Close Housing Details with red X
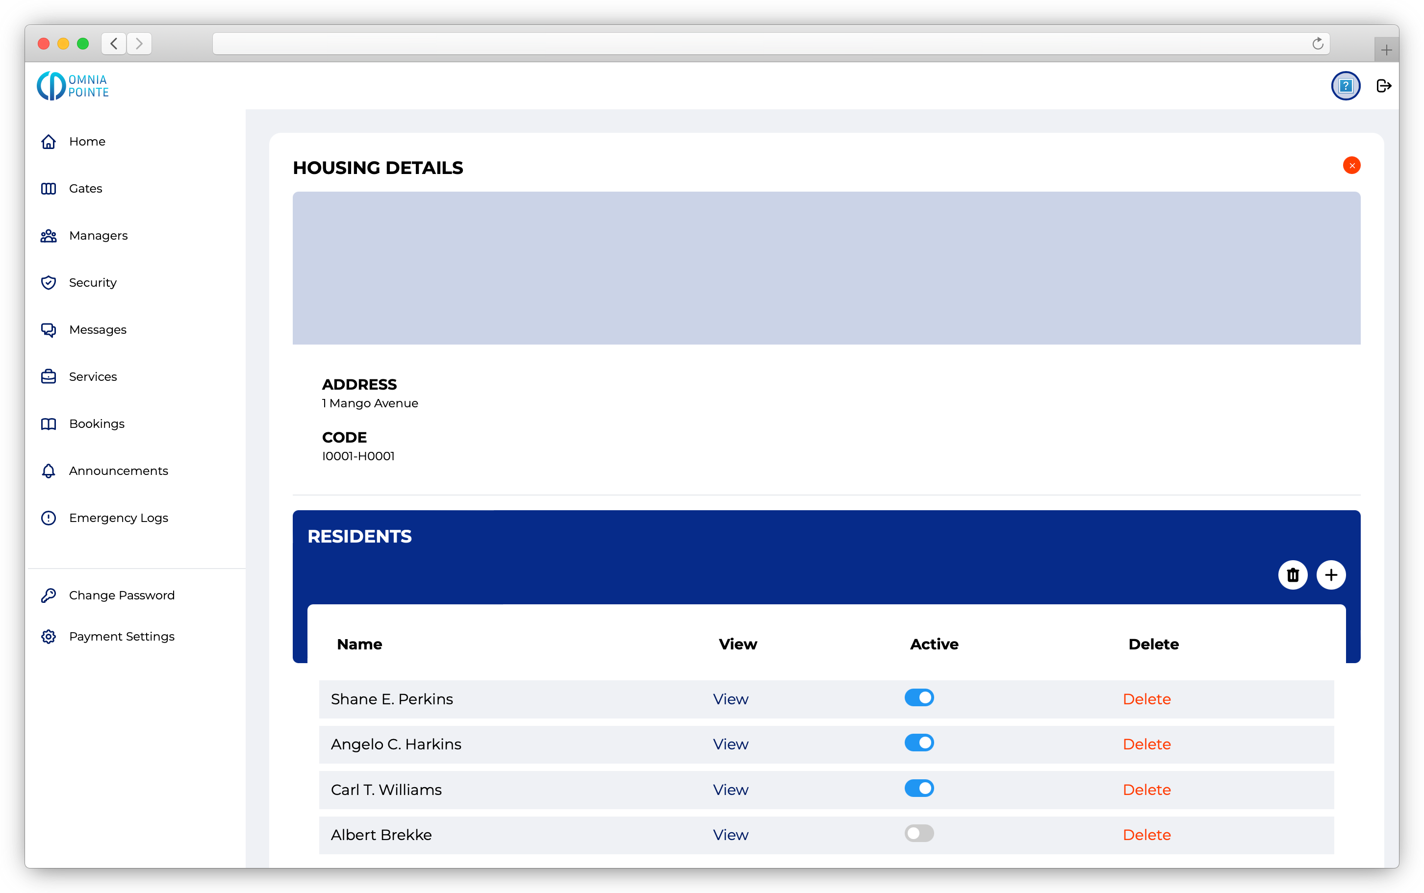The image size is (1424, 893). pos(1351,165)
